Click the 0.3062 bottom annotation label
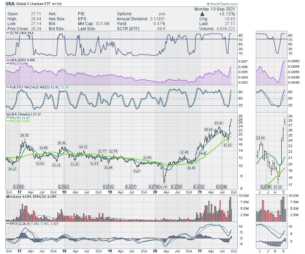 coord(64,187)
